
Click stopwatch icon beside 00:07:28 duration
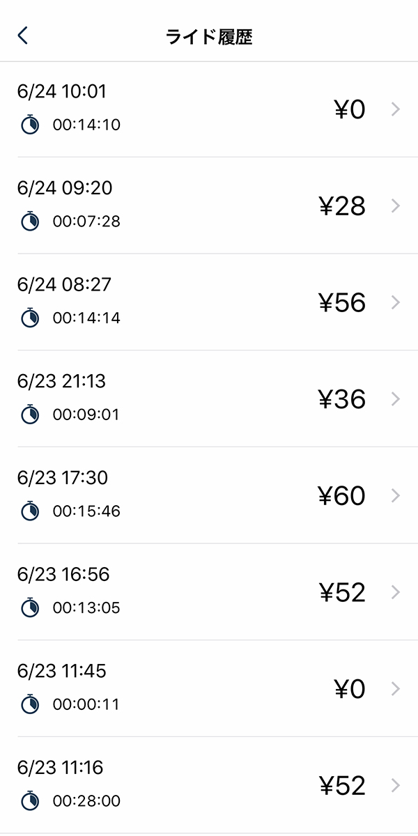tap(30, 222)
